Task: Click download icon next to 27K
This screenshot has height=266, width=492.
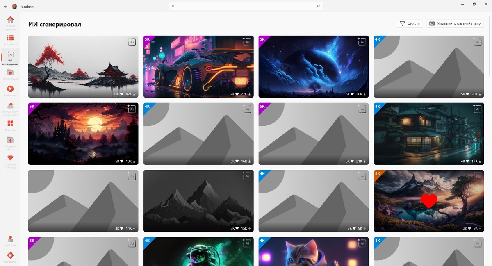Action: [x=249, y=94]
